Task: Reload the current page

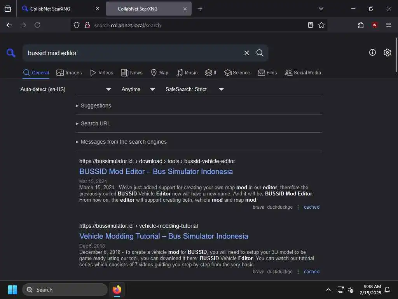Action: click(x=37, y=25)
